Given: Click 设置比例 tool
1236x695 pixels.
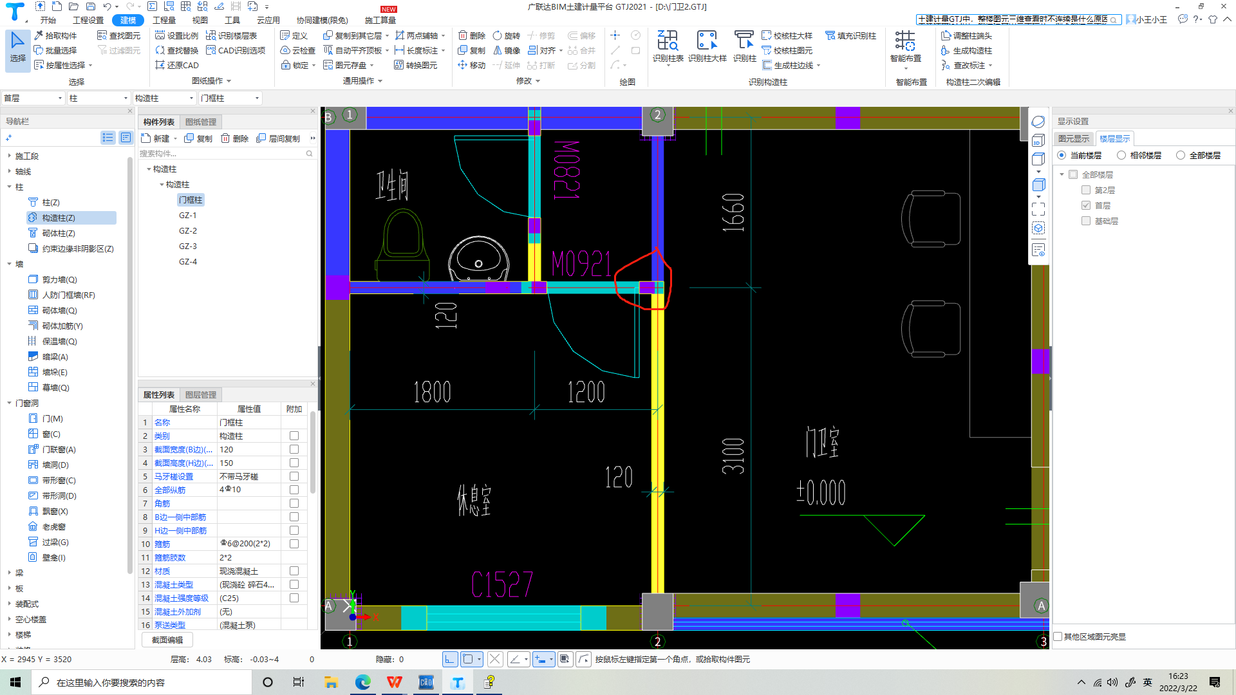Looking at the screenshot, I should [x=177, y=35].
